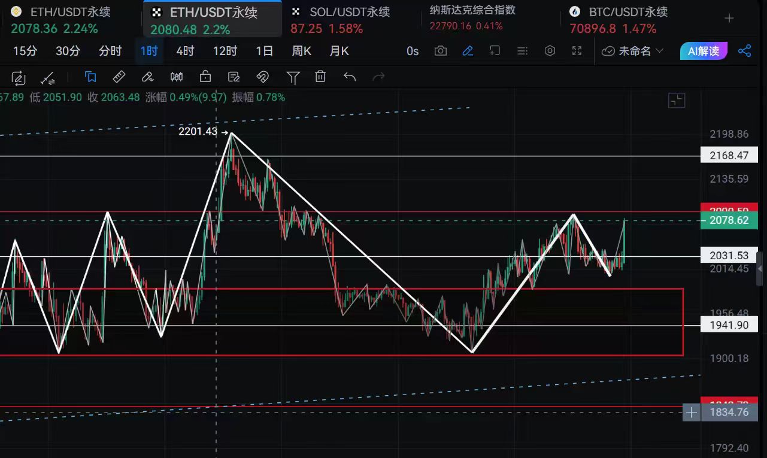
Task: Toggle fullscreen with the expand arrows icon
Action: (x=577, y=51)
